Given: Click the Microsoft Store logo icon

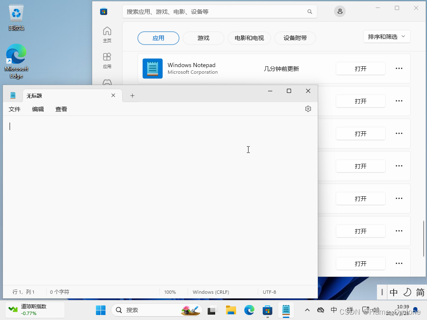Looking at the screenshot, I should (x=103, y=11).
